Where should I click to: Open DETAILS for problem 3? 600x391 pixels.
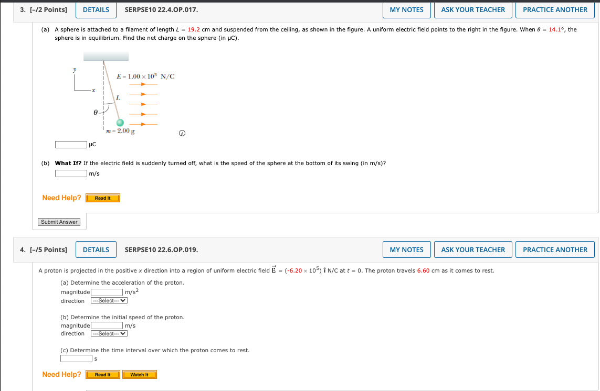click(x=96, y=9)
